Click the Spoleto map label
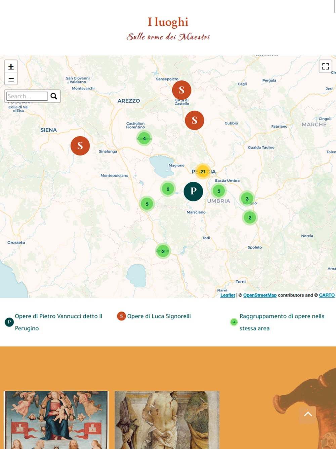The image size is (336, 449). coord(255,247)
